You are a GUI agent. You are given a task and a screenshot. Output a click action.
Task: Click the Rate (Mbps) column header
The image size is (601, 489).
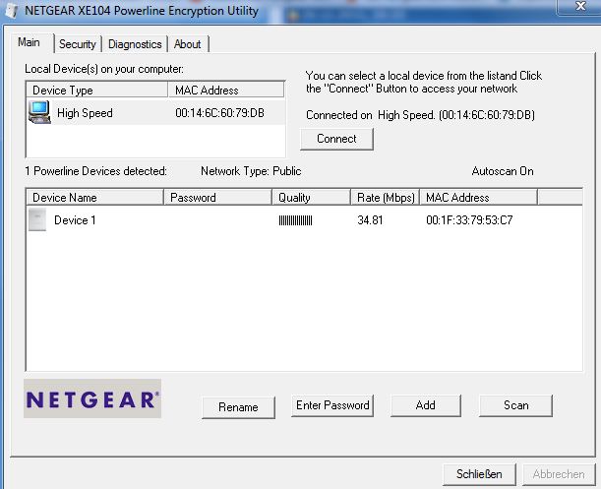386,198
